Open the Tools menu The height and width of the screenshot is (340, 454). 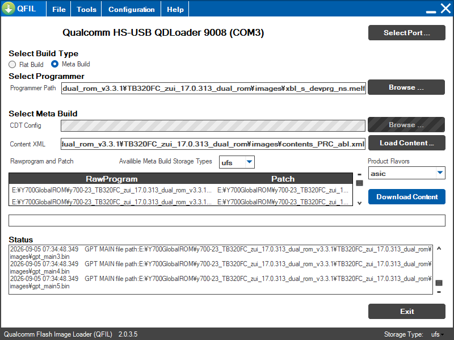pyautogui.click(x=86, y=9)
